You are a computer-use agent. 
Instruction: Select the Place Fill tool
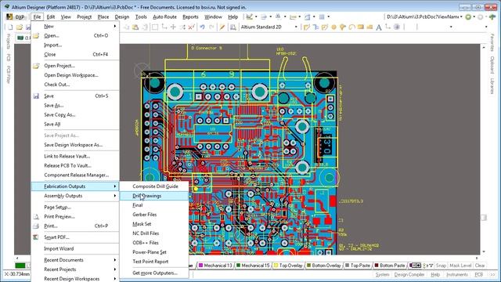360,27
